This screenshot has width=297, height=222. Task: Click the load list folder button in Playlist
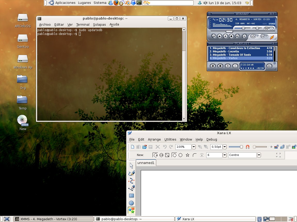click(269, 66)
